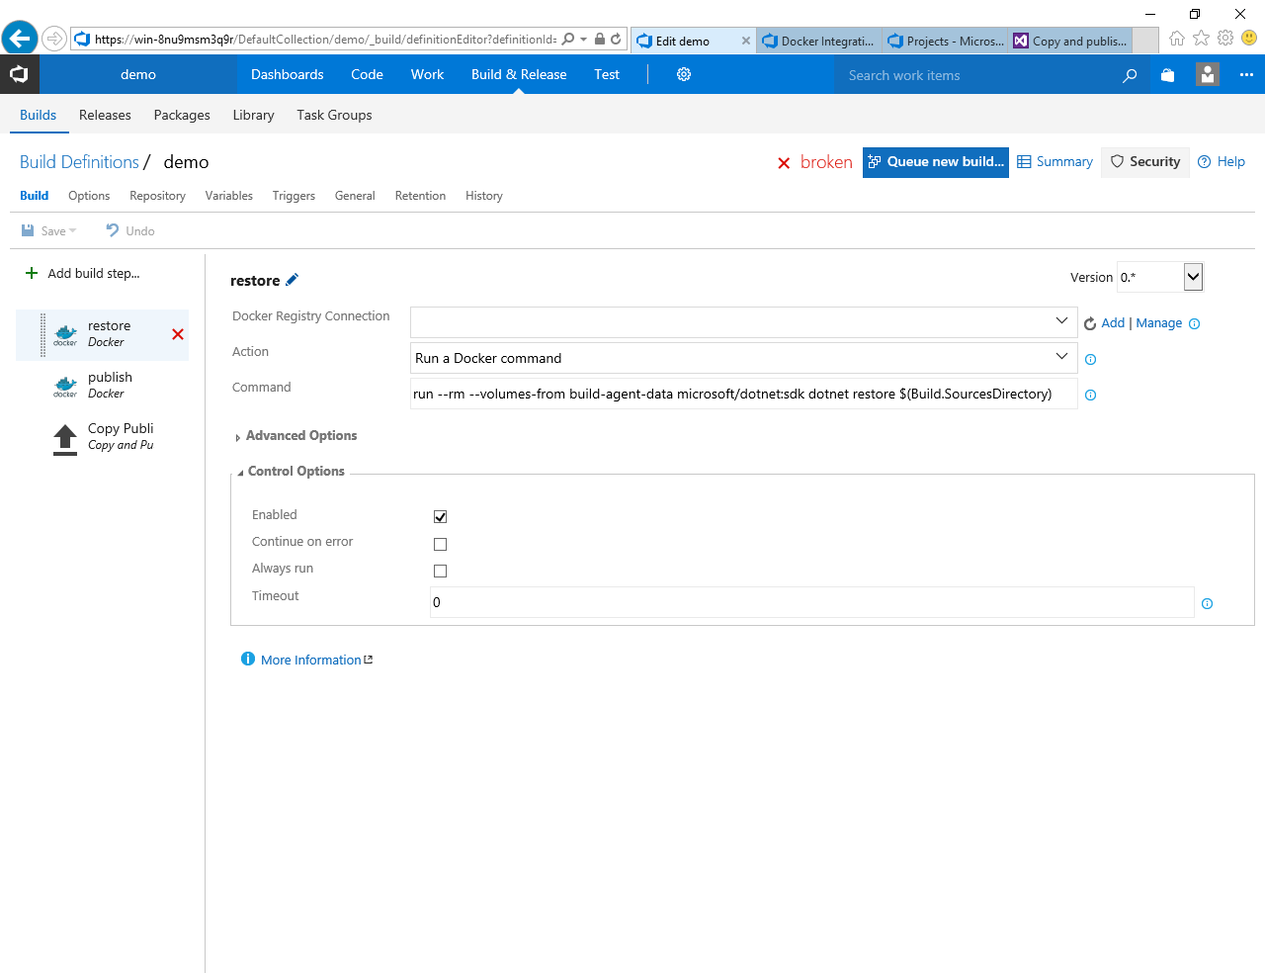Click the Copy and Publish upload arrow icon
1265x973 pixels.
click(65, 439)
